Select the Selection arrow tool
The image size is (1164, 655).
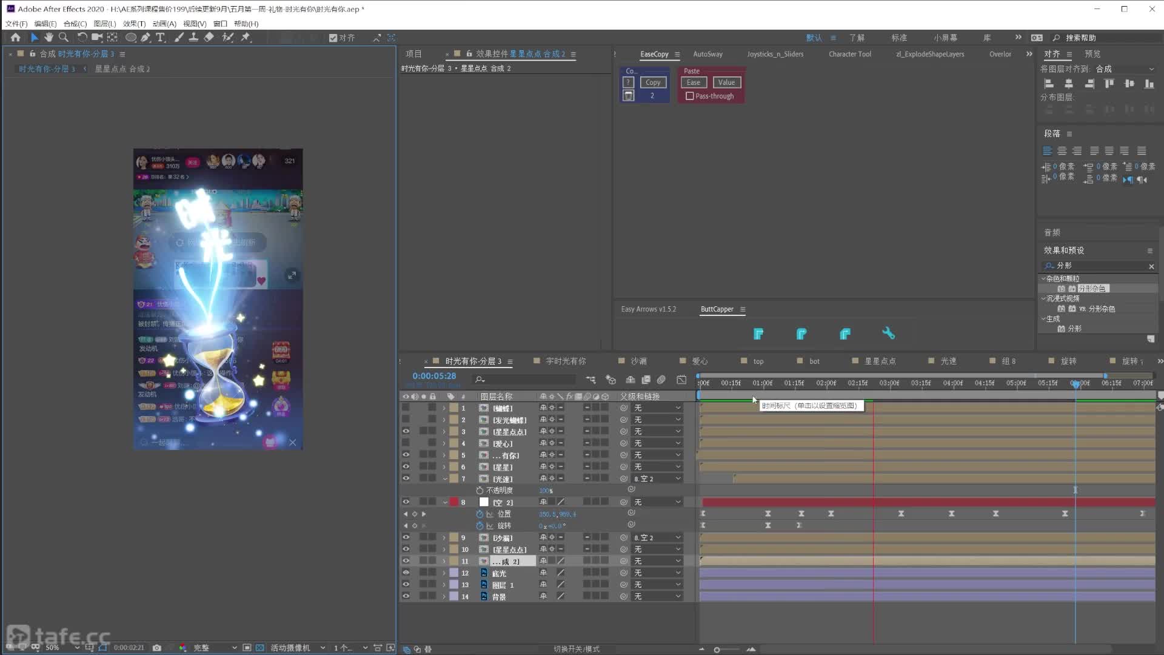coord(34,38)
